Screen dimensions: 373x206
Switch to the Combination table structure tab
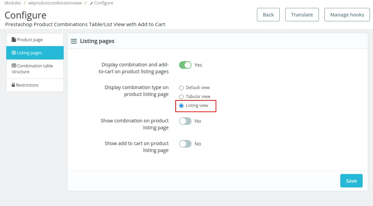click(35, 68)
